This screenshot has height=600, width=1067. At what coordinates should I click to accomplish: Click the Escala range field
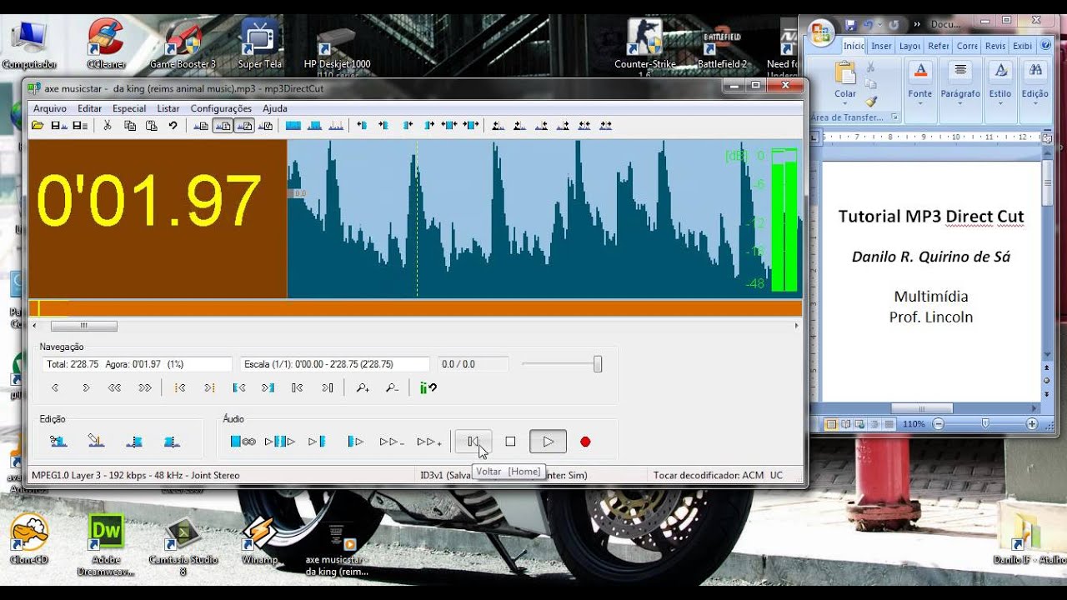(334, 364)
